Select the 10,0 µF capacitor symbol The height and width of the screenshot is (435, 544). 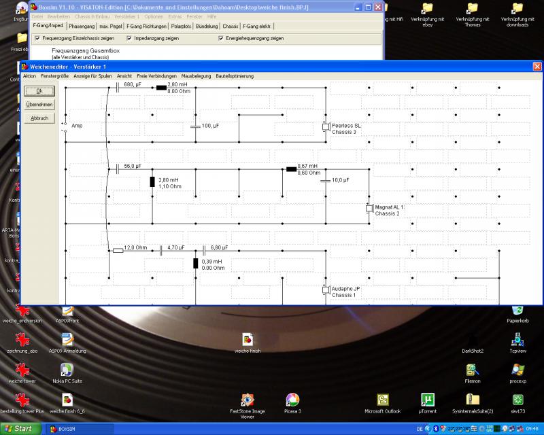[326, 181]
